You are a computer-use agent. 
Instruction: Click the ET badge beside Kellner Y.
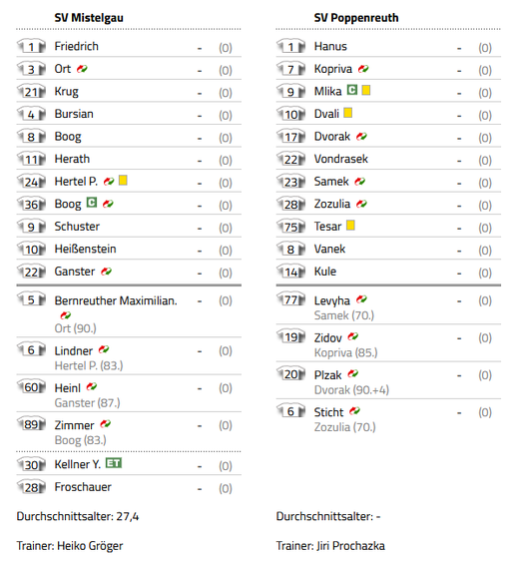point(114,463)
